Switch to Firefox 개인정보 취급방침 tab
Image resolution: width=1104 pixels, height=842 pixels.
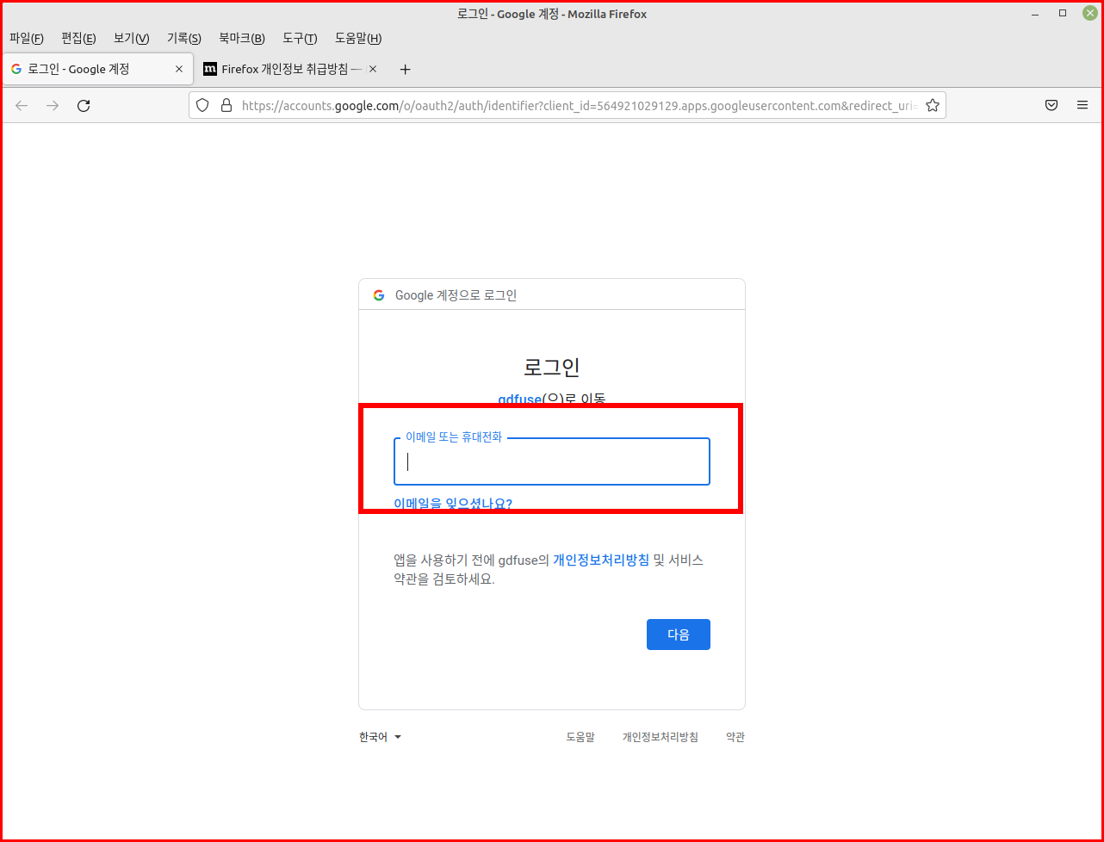pyautogui.click(x=290, y=69)
